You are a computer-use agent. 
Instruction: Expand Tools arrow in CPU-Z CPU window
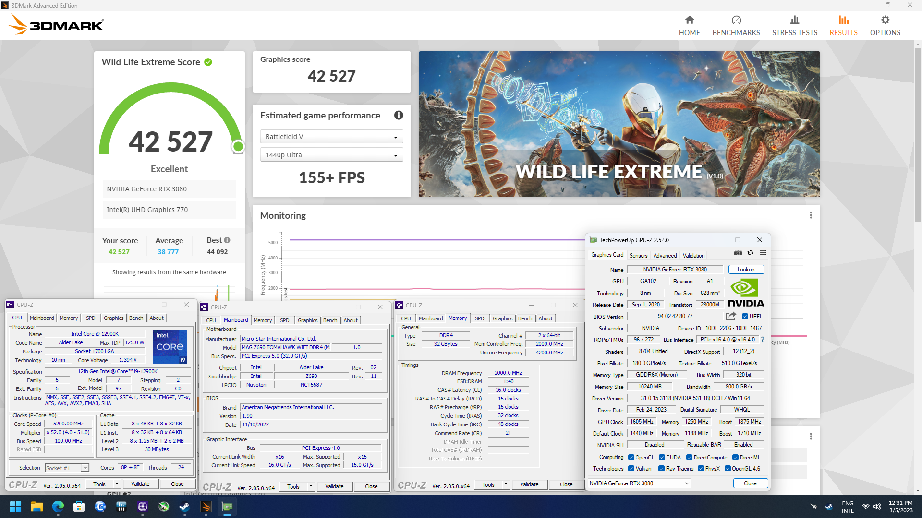click(117, 484)
